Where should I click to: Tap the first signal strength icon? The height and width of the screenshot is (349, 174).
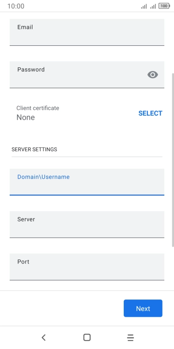pyautogui.click(x=144, y=6)
